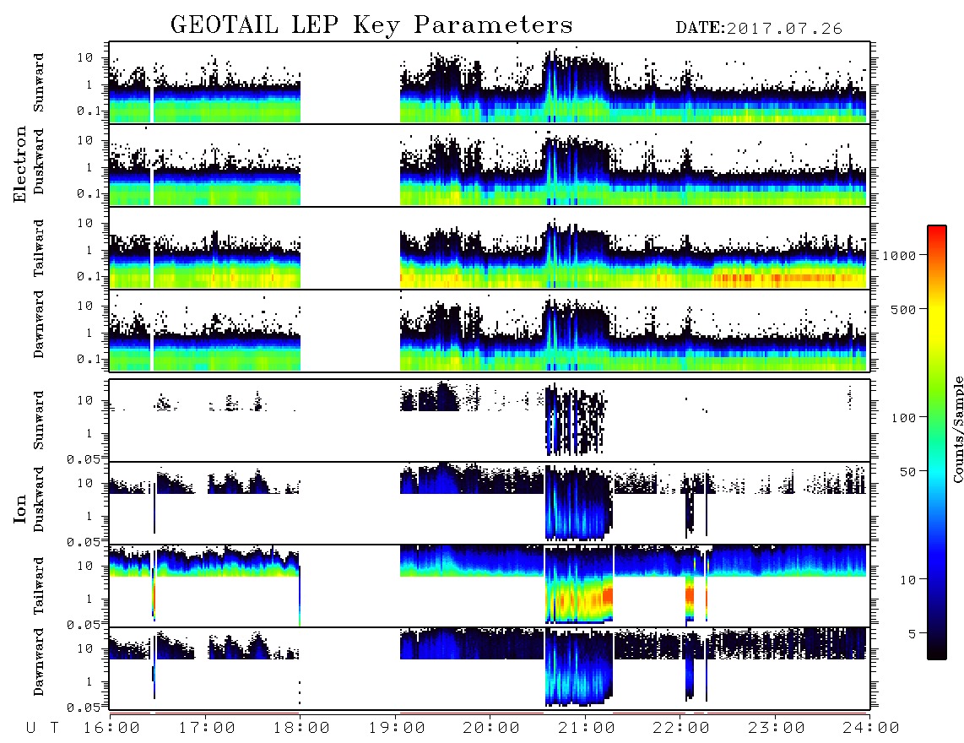Select the Ion Dawnward axis label
Image resolution: width=964 pixels, height=743 pixels.
(39, 662)
